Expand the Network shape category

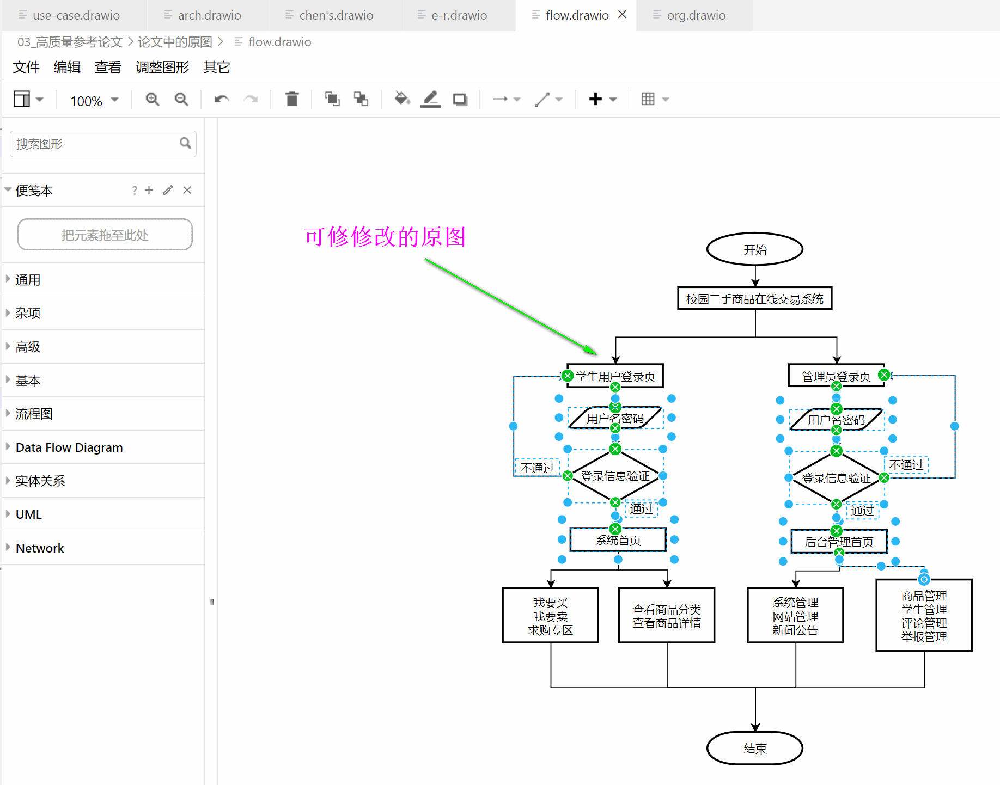coord(103,548)
